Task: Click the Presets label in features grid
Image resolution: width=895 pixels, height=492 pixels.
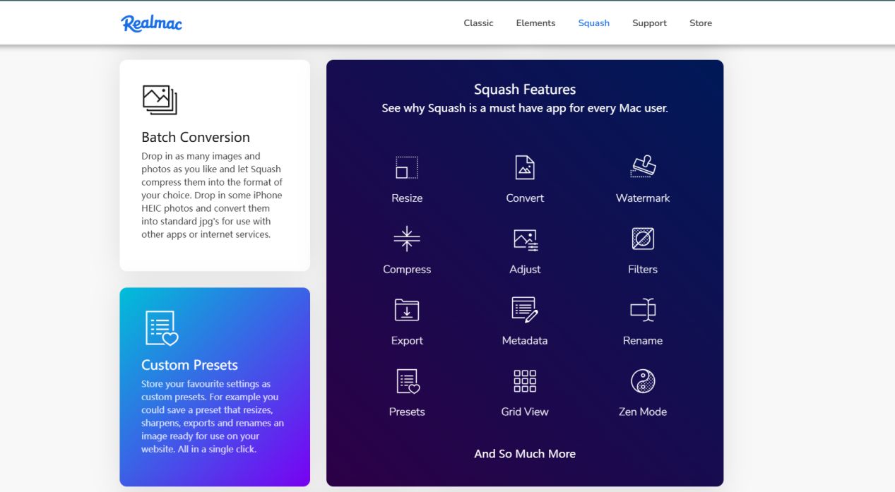Action: (407, 412)
